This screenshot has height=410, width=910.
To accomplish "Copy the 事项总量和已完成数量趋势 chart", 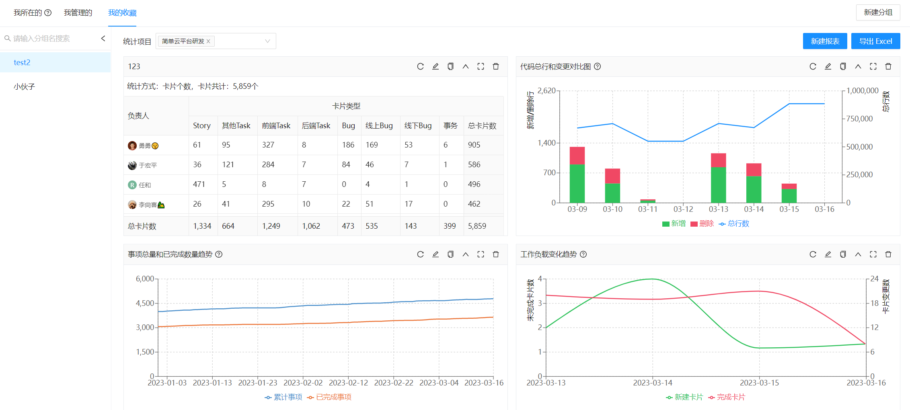I will [450, 254].
